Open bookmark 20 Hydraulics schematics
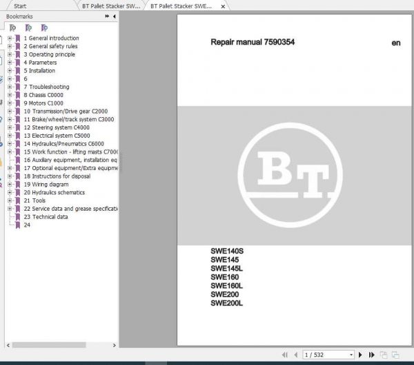 pyautogui.click(x=55, y=193)
